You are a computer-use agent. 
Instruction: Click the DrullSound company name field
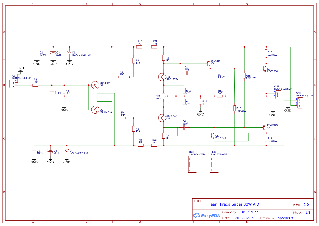coord(249,212)
